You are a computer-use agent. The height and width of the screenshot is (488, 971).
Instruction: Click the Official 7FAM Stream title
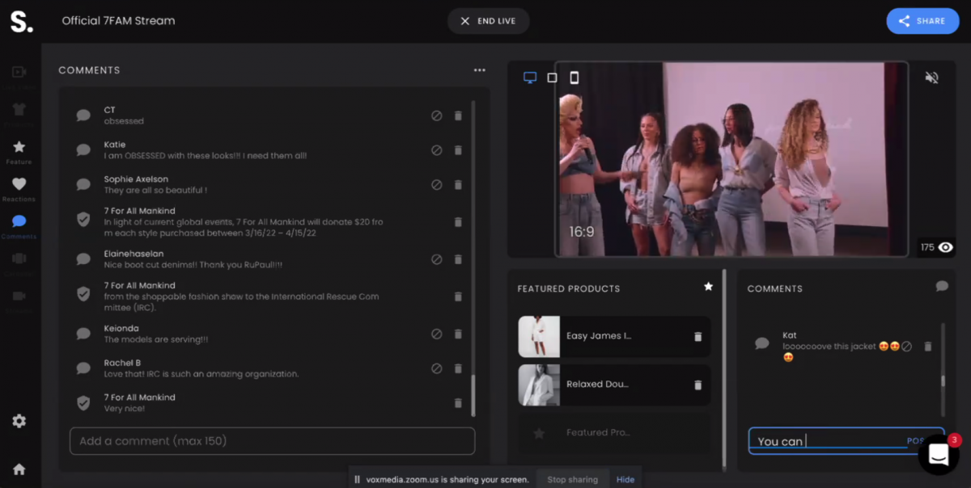tap(118, 21)
